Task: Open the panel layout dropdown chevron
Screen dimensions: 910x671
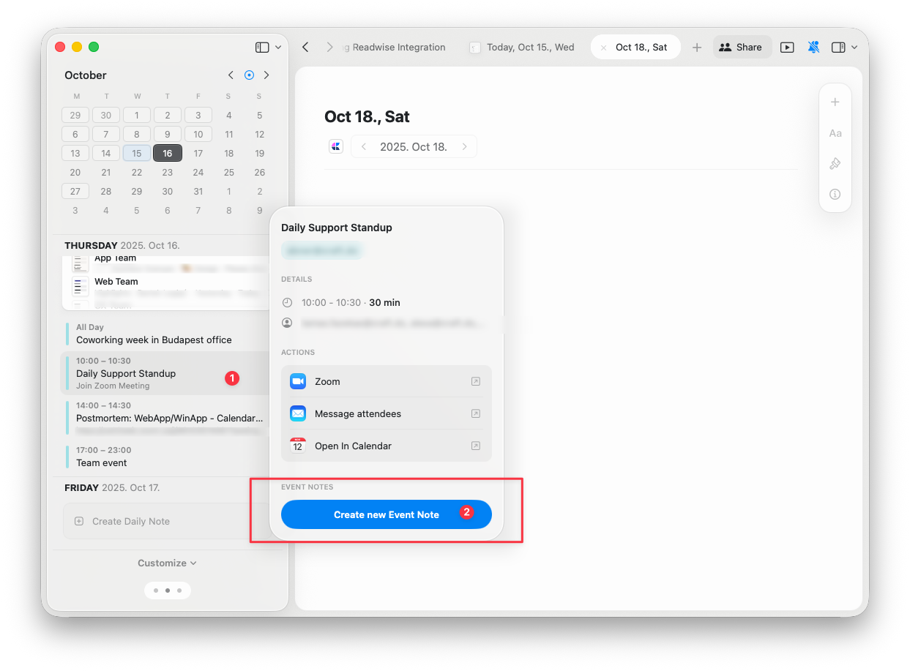Action: pos(854,47)
